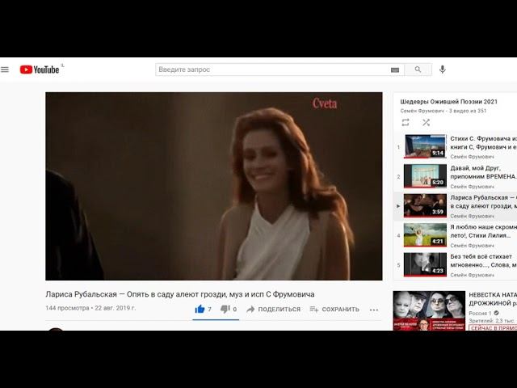Viewport: 517px width, 388px height.
Task: Play playlist video with 5:20 thumbnail
Action: (425, 176)
